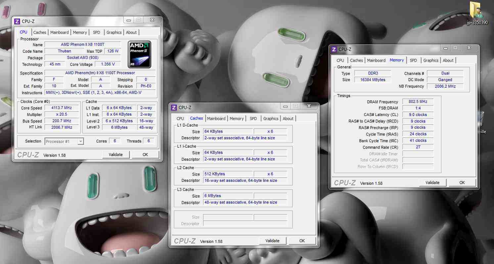Click the L3 Cache size 6 MBytes

coord(228,196)
